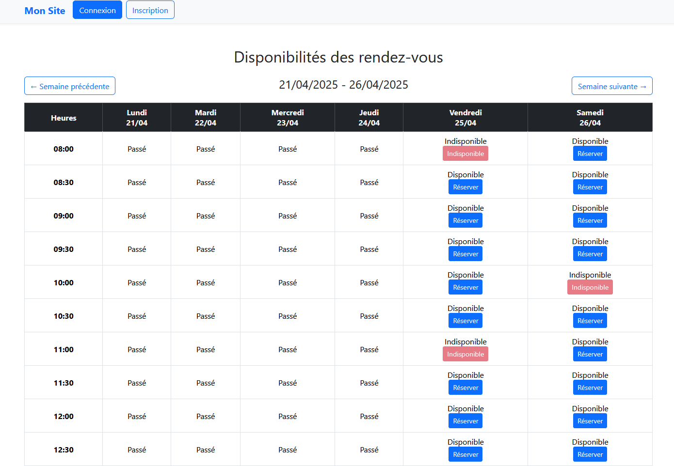
Task: Click Indisponible badge for Saturday 10:00
Action: point(590,287)
